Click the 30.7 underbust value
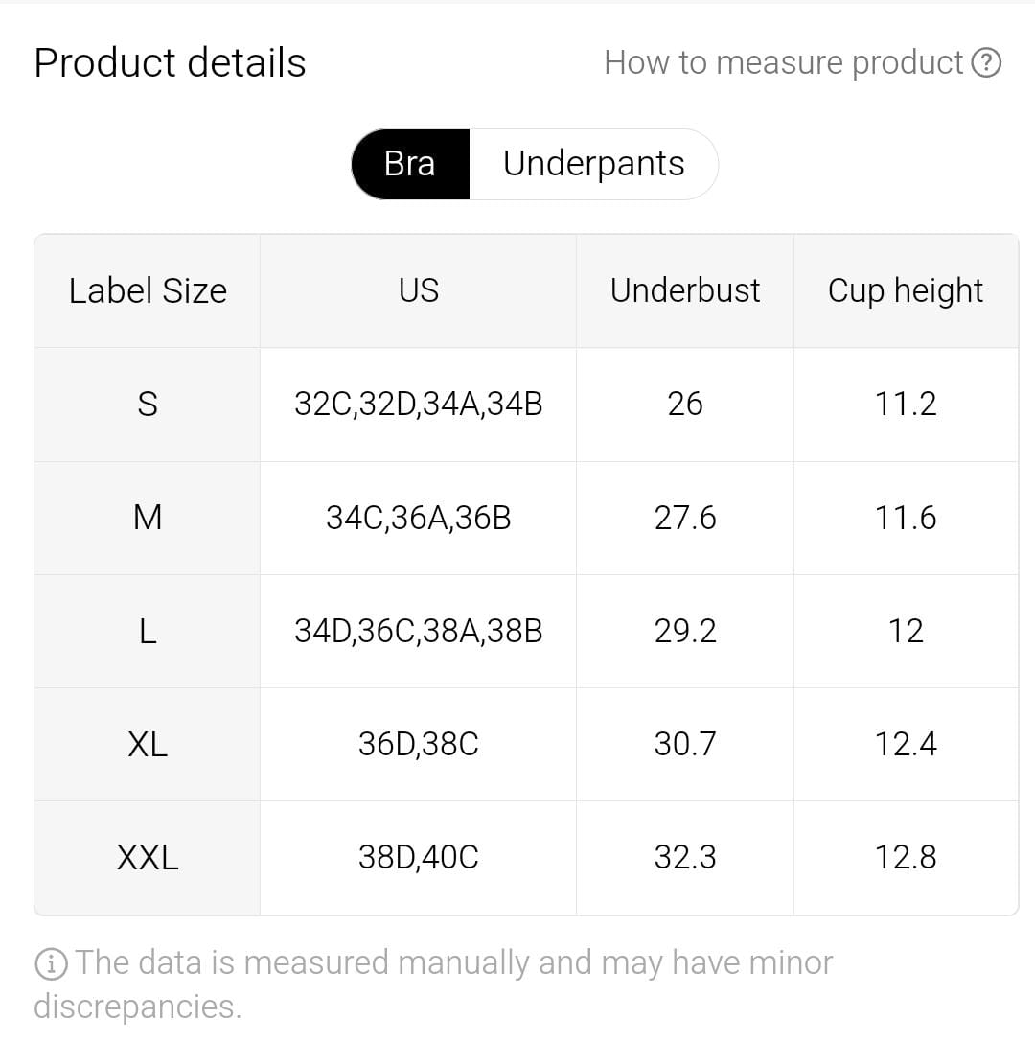Screen dimensions: 1035x1042 coord(685,744)
